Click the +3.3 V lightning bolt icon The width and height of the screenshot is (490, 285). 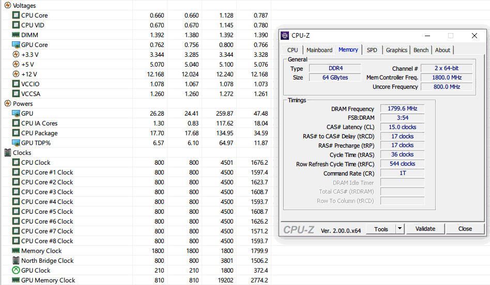pyautogui.click(x=16, y=54)
